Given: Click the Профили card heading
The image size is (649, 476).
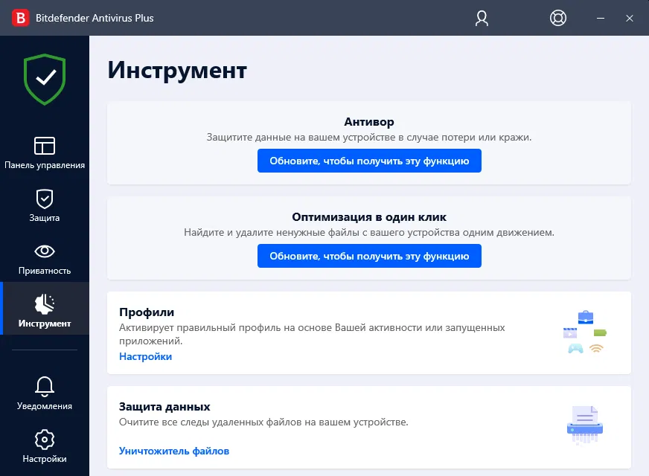Looking at the screenshot, I should [147, 312].
